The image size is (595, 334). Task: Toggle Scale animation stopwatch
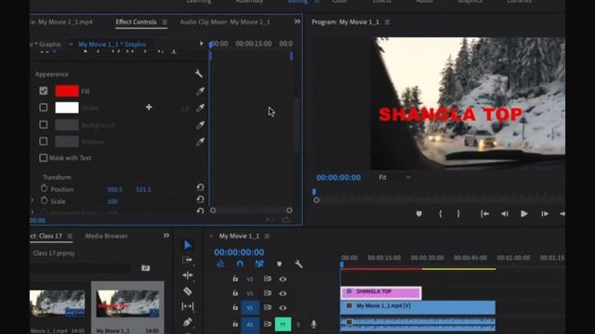(44, 200)
